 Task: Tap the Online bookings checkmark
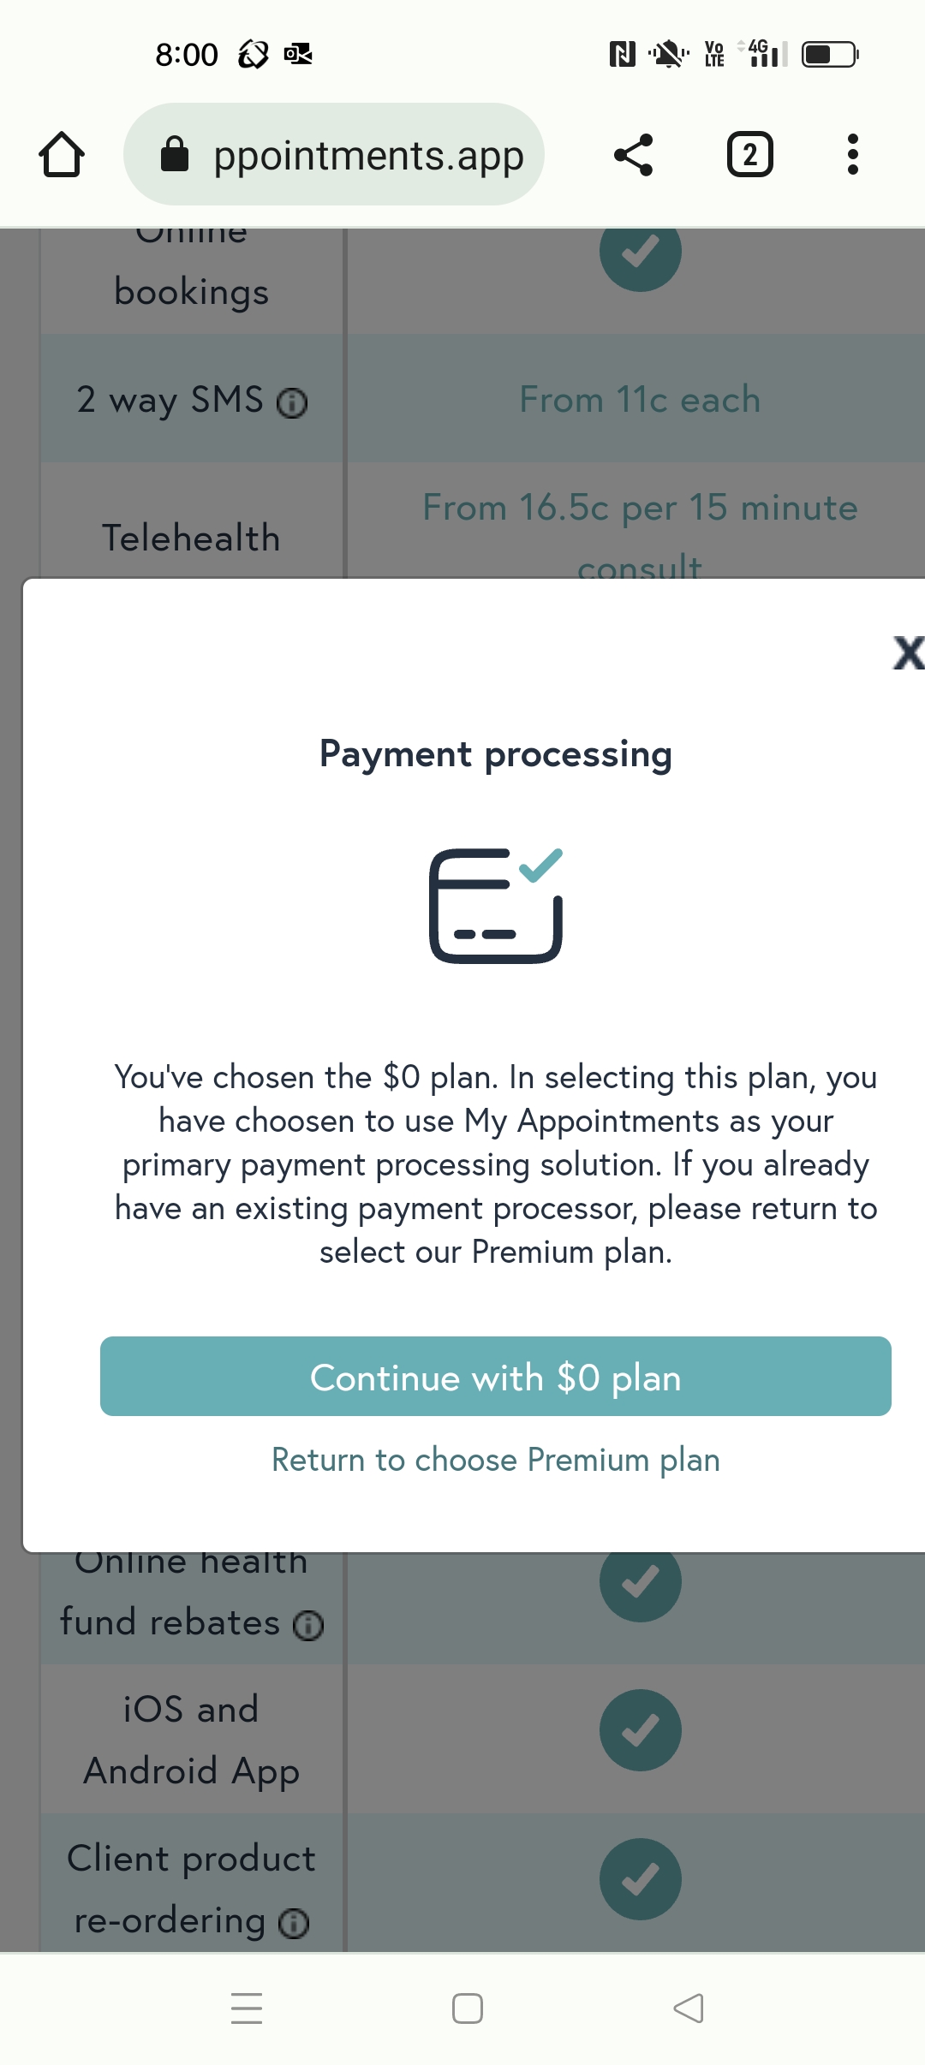(640, 252)
